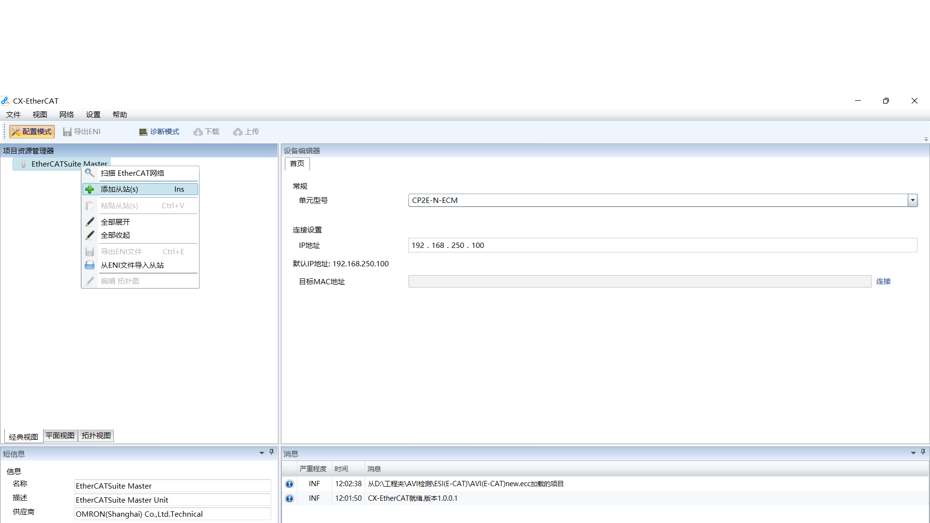Viewport: 930px width, 523px height.
Task: Open the 消息 panel options dropdown arrow
Action: pyautogui.click(x=913, y=453)
